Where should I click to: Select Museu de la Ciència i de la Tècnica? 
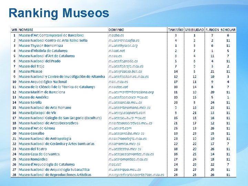pos(57,87)
